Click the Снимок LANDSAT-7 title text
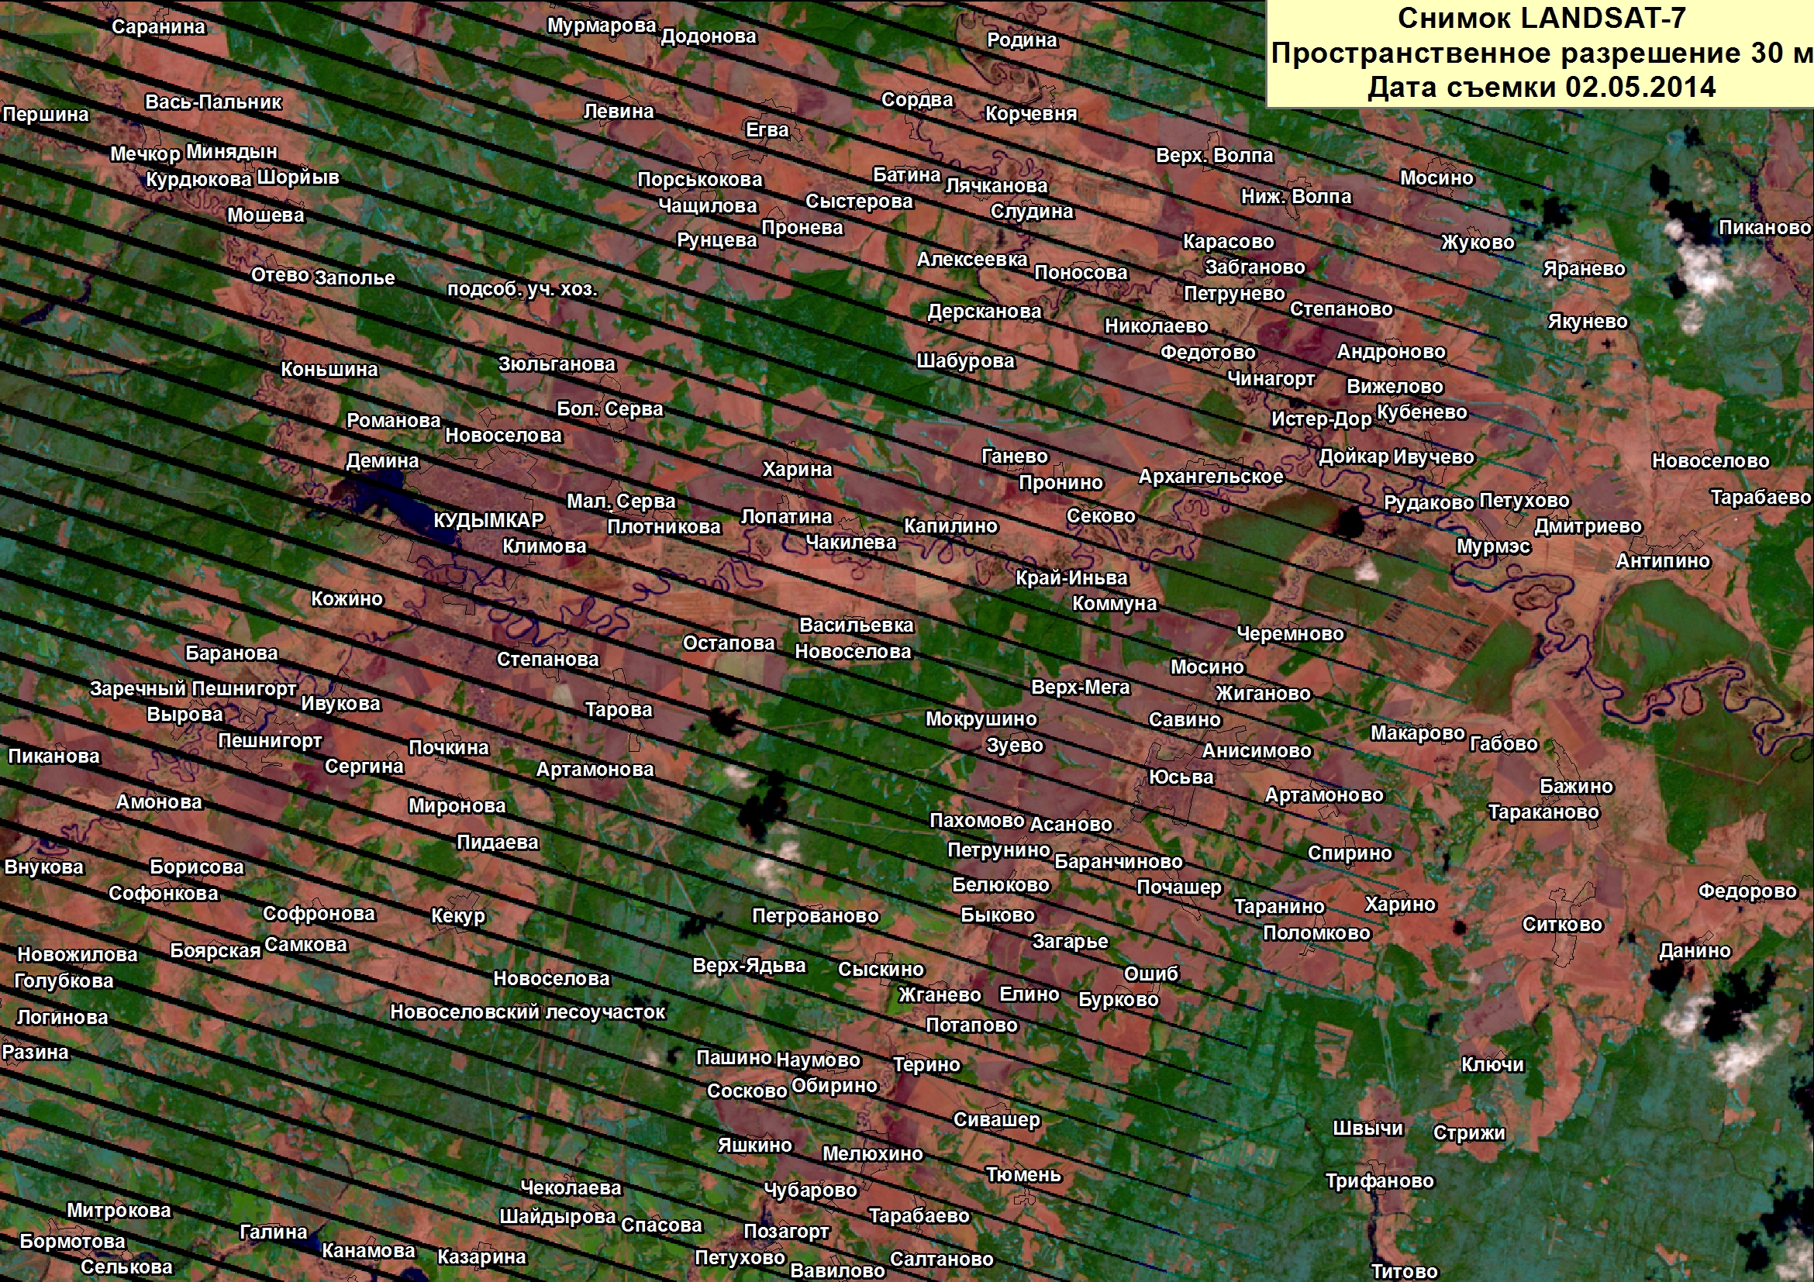The height and width of the screenshot is (1282, 1814). click(1541, 18)
